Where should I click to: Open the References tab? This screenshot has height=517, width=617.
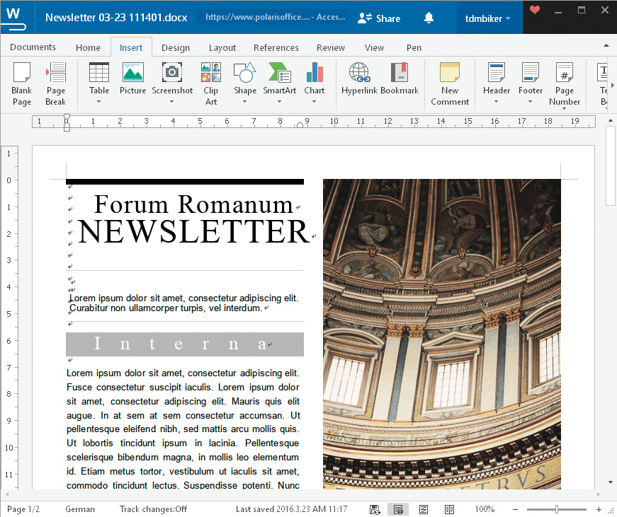[x=276, y=47]
